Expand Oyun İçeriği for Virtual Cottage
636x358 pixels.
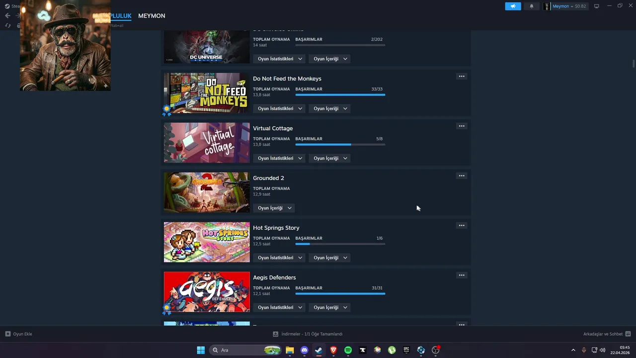click(330, 158)
